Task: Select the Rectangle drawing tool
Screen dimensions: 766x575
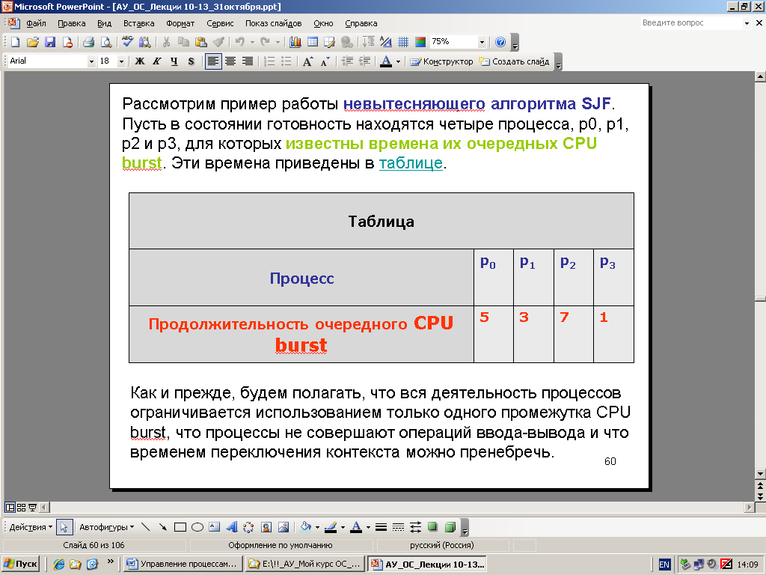Action: click(180, 527)
